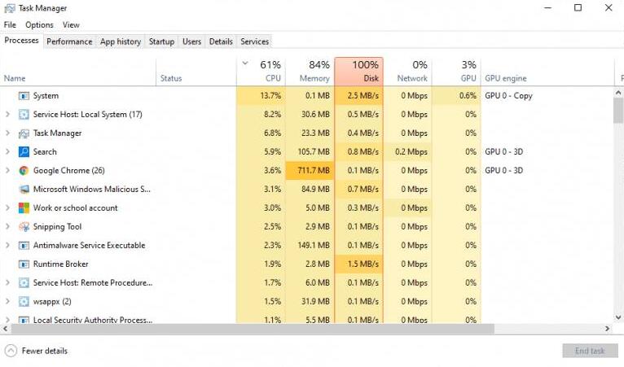Expand the wsappx process group

click(x=7, y=302)
